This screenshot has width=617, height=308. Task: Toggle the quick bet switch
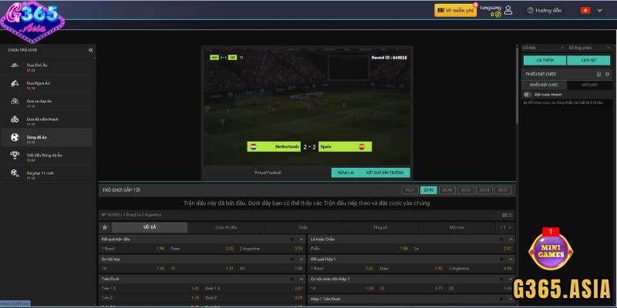528,94
